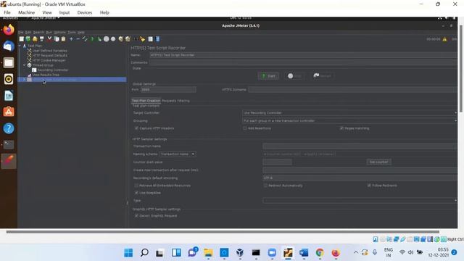Click the New test plan toolbar icon
The width and height of the screenshot is (464, 261).
click(x=21, y=38)
